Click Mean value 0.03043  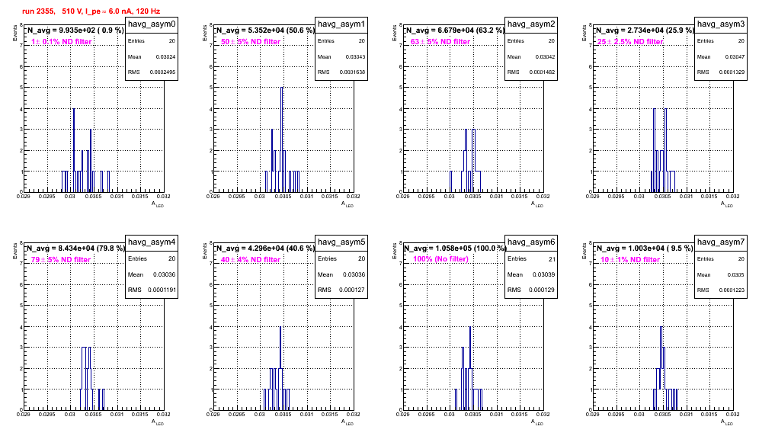[355, 57]
